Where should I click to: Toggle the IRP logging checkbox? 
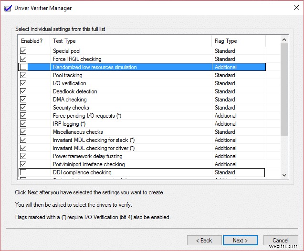coord(23,124)
